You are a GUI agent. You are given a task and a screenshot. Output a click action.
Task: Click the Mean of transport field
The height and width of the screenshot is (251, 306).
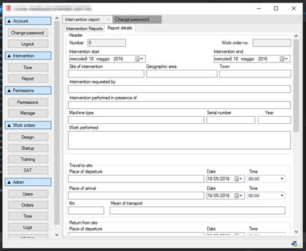pyautogui.click(x=198, y=210)
